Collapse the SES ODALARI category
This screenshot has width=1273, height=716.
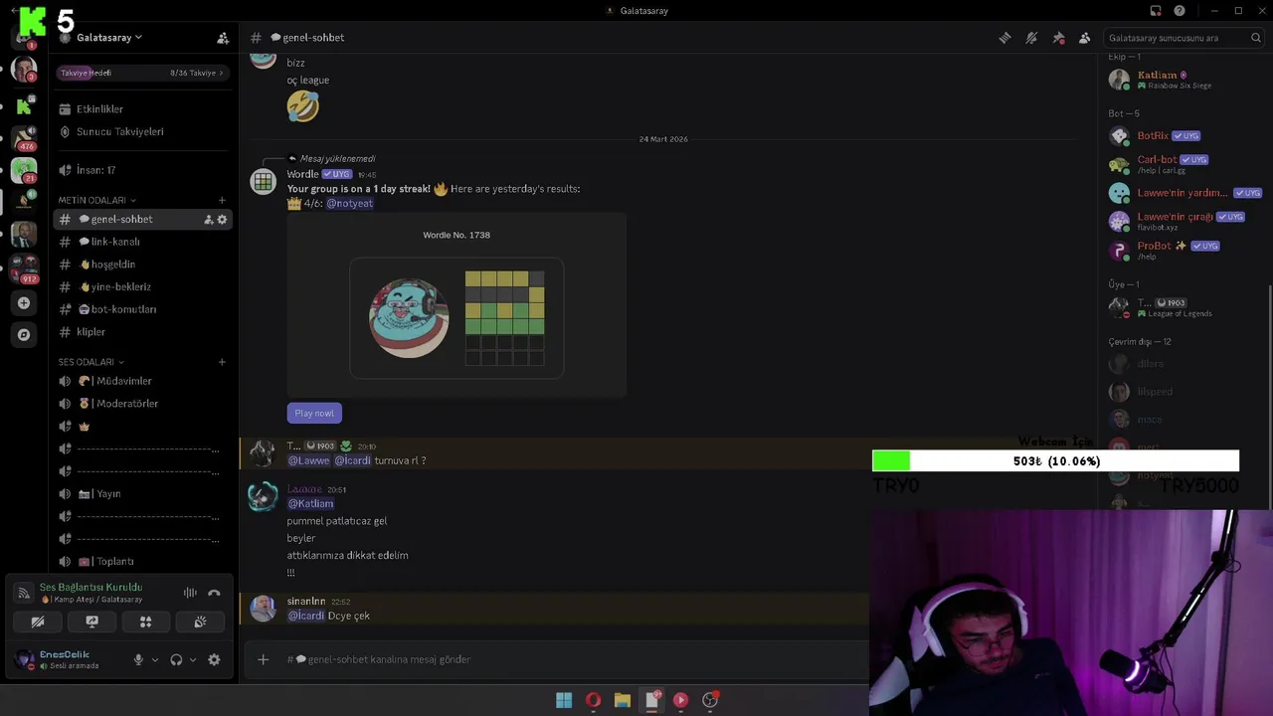pyautogui.click(x=91, y=362)
